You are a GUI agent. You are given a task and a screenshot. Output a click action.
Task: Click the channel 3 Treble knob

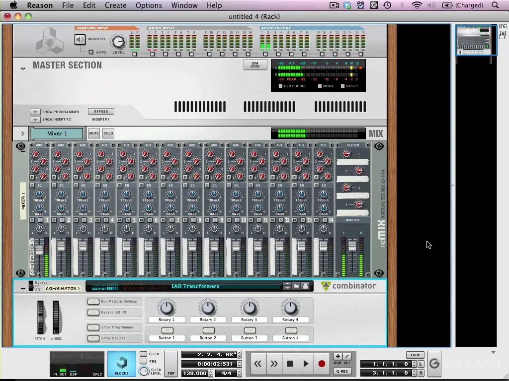pyautogui.click(x=83, y=194)
